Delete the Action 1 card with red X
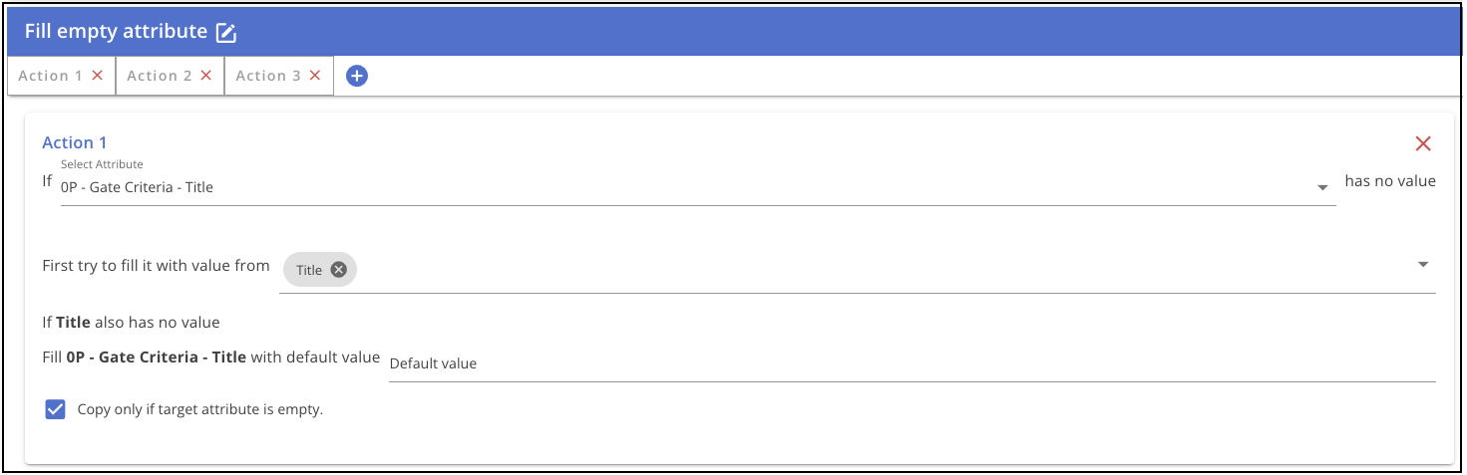The width and height of the screenshot is (1467, 475). [1423, 143]
